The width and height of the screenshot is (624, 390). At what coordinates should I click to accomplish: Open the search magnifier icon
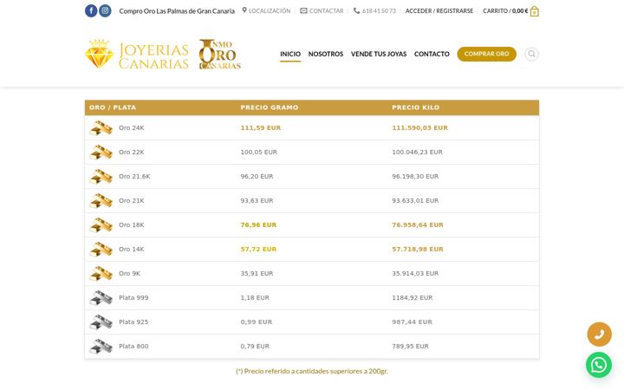tap(531, 54)
